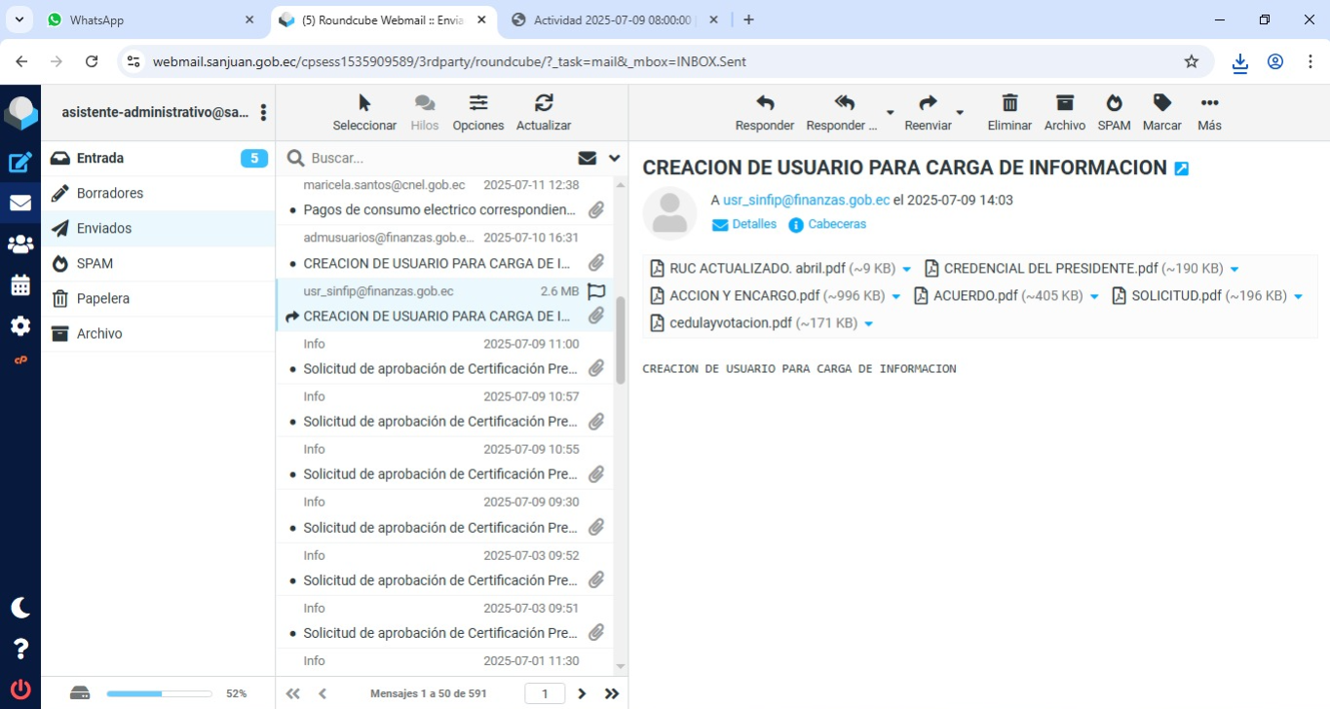
Task: Open the calendar icon in sidebar
Action: click(x=20, y=285)
